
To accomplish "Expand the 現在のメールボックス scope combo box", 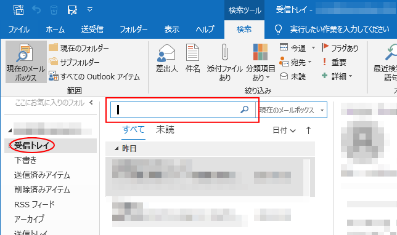I will pyautogui.click(x=292, y=110).
